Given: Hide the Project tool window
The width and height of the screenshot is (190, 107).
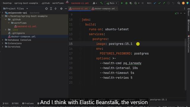Looking at the screenshot, I should pyautogui.click(x=66, y=9).
